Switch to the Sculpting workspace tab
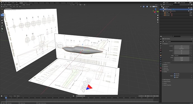Image resolution: width=193 pixels, height=104 pixels. tap(30, 3)
